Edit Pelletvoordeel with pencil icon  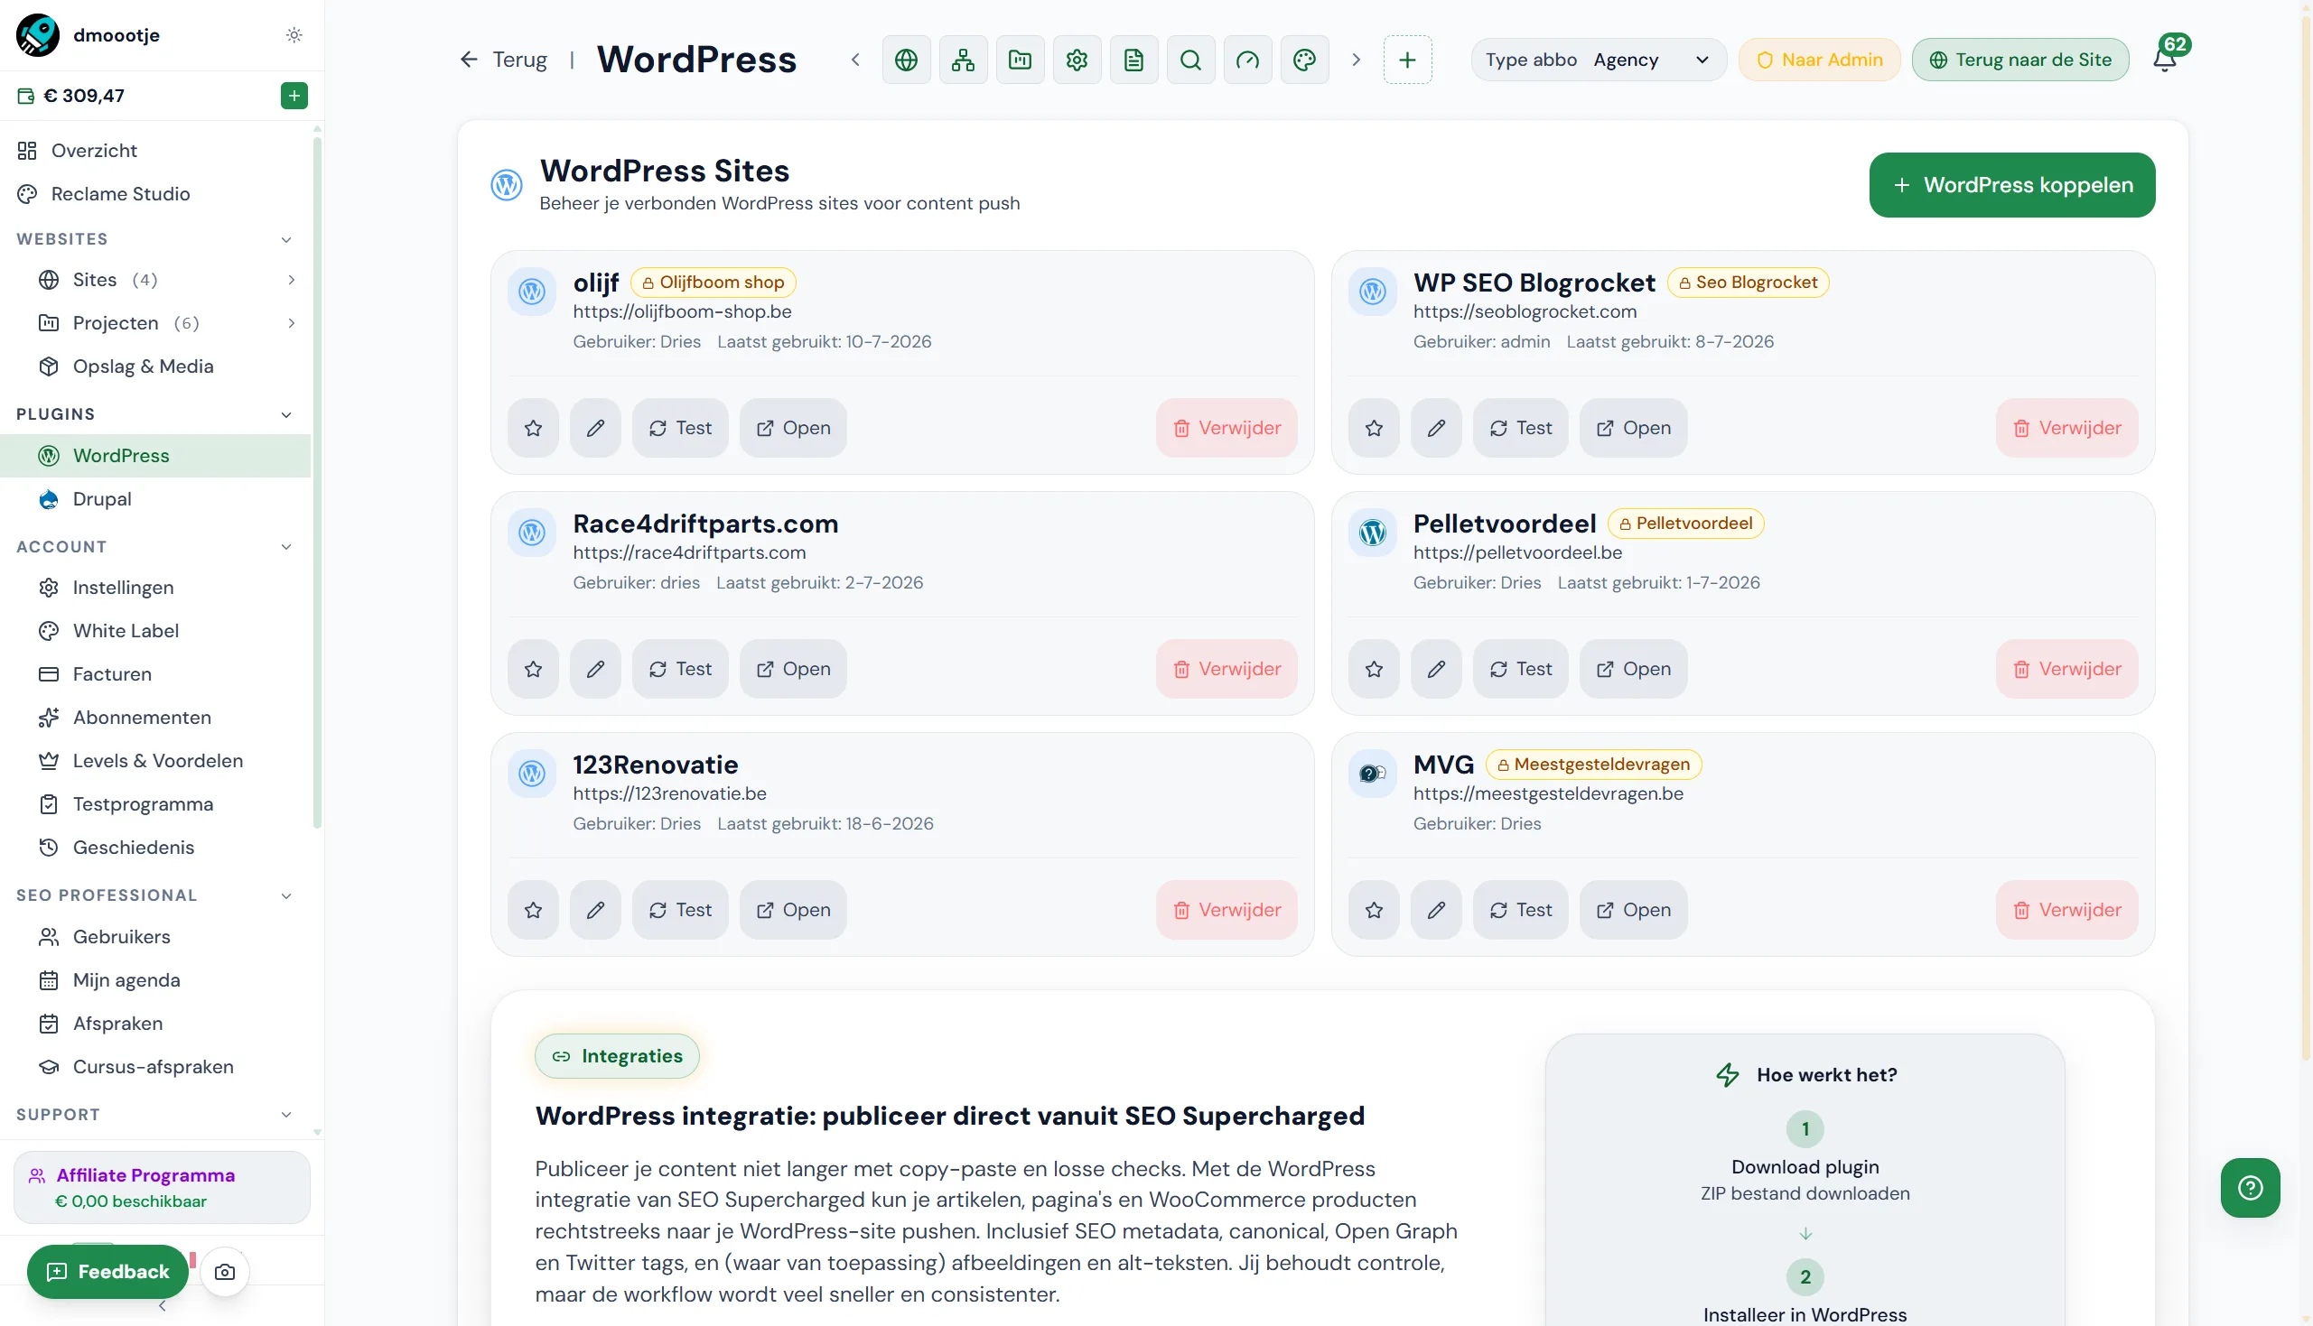pos(1436,670)
